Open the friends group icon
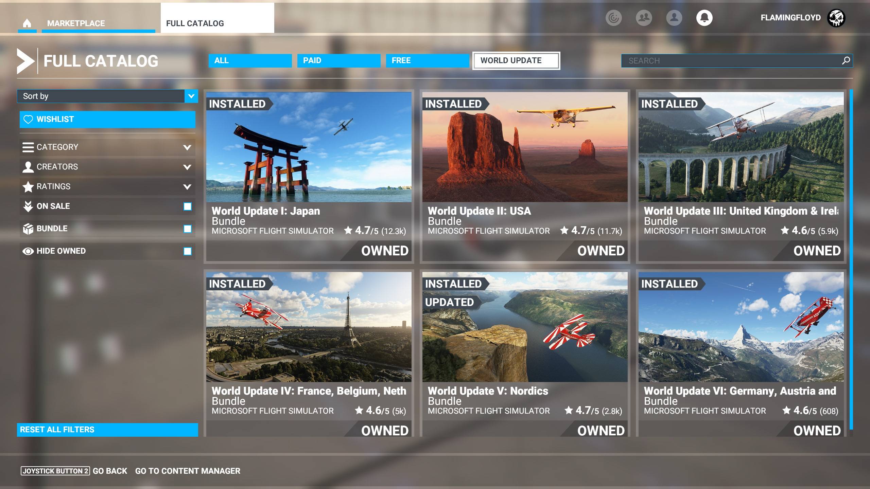The width and height of the screenshot is (870, 489). pos(644,18)
